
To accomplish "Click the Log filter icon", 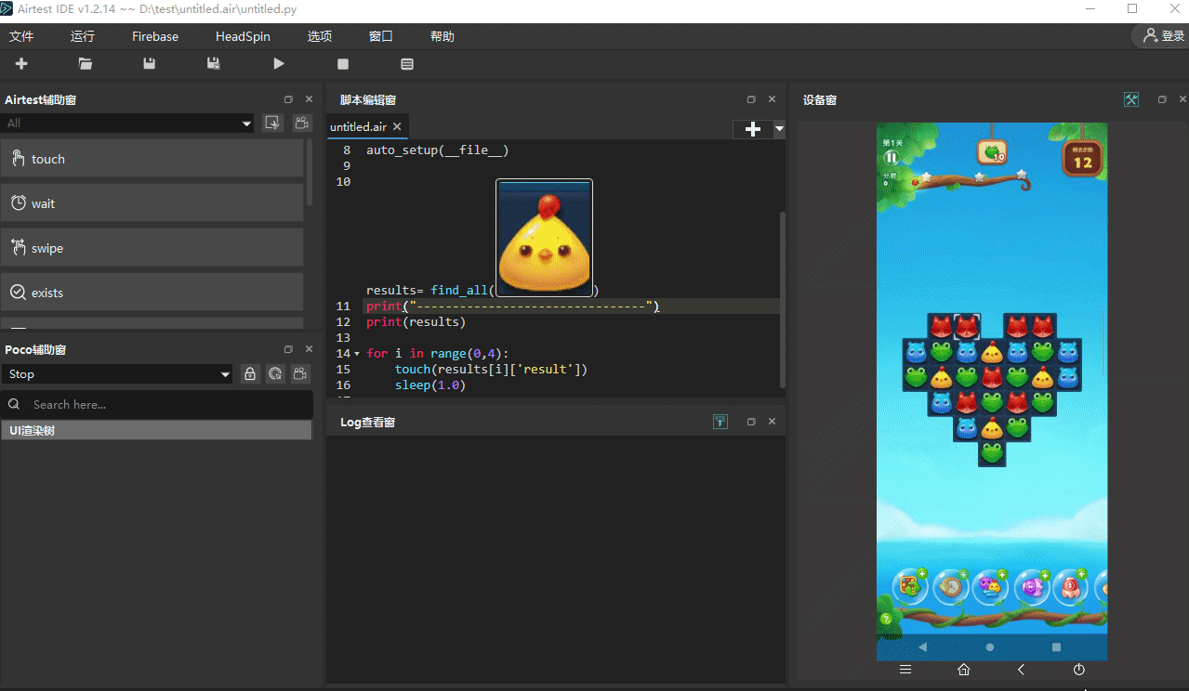I will [x=720, y=422].
